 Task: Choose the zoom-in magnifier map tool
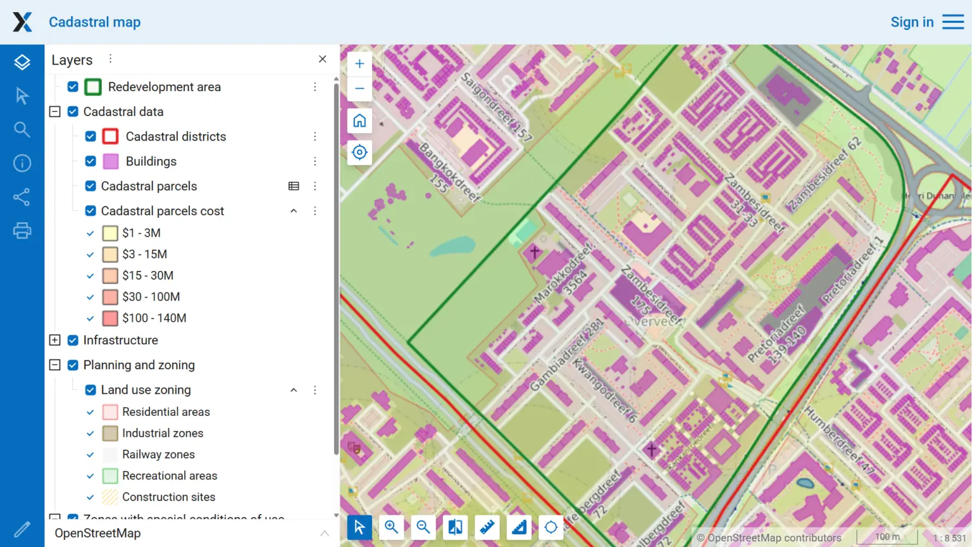[392, 527]
